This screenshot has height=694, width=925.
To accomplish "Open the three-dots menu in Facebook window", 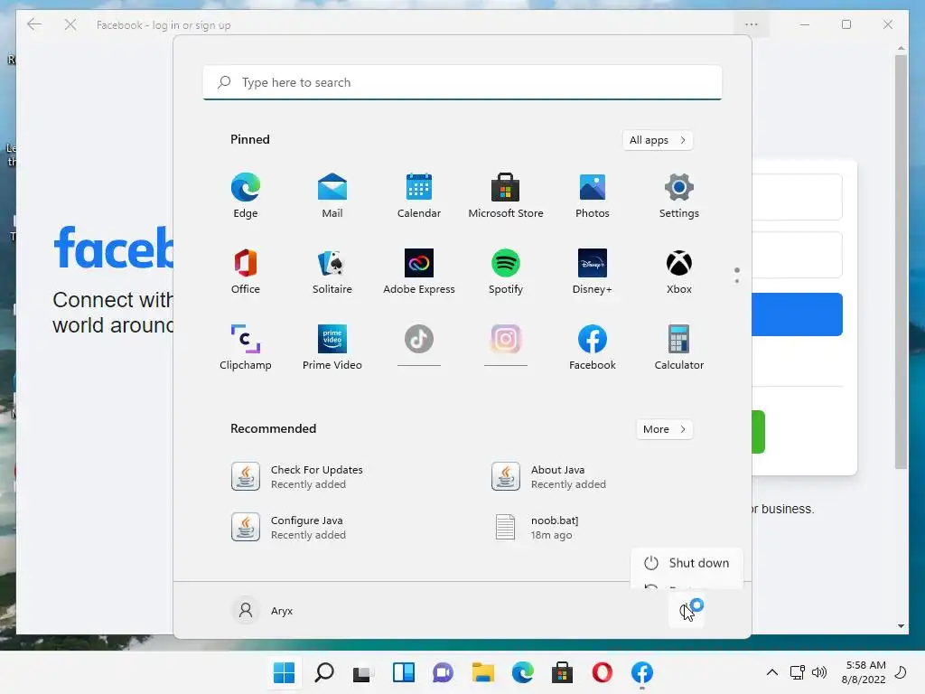I will click(x=751, y=24).
